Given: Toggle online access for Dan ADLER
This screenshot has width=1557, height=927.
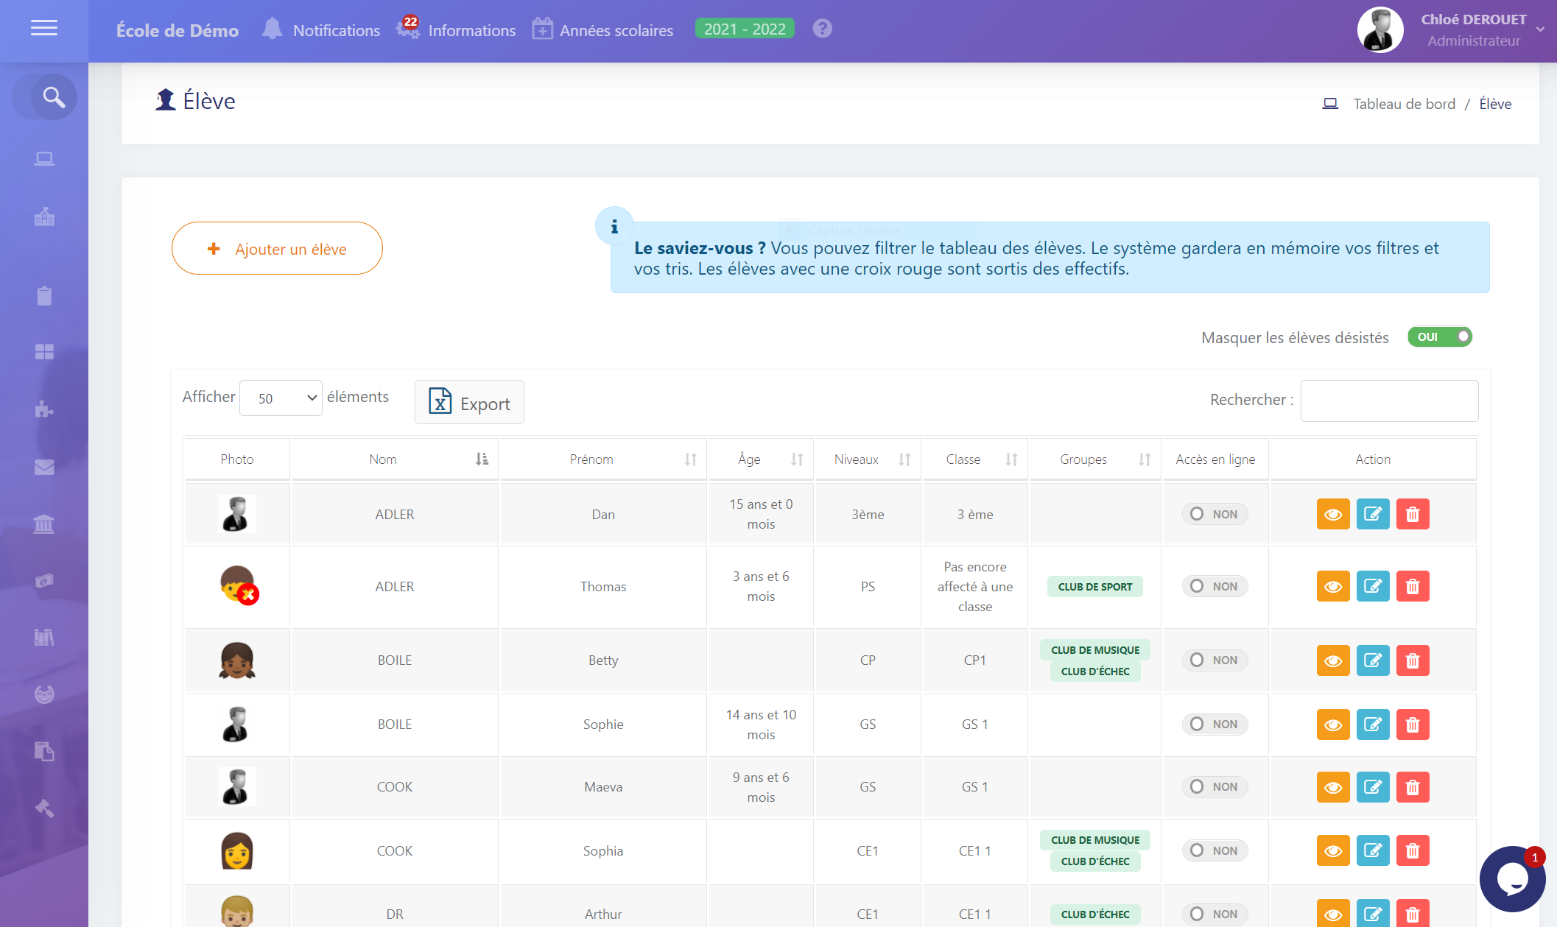Looking at the screenshot, I should coord(1214,514).
